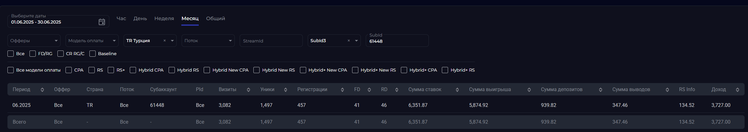Sort by FD column sort icon
The height and width of the screenshot is (132, 748).
pyautogui.click(x=369, y=90)
